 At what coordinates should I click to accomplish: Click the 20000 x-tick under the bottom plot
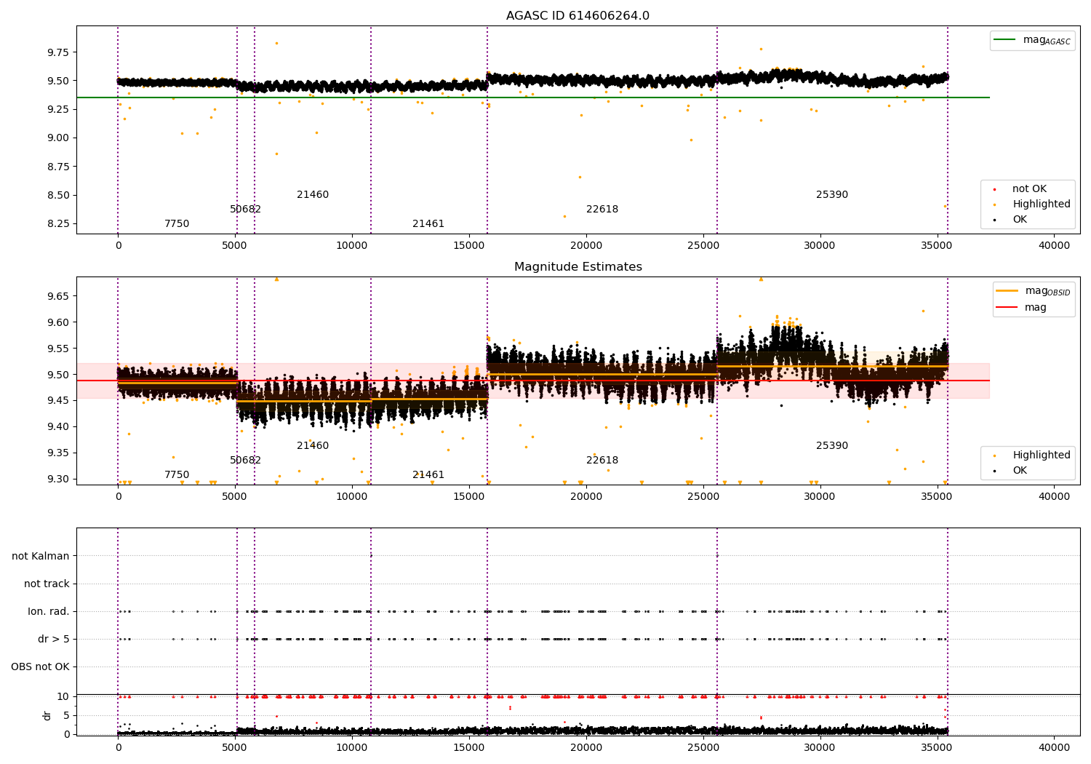click(x=586, y=747)
